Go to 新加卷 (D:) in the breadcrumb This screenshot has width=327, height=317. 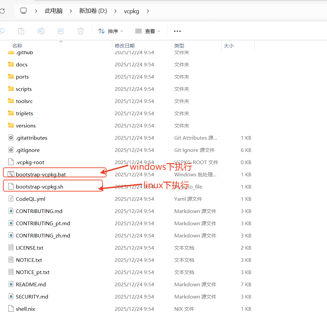pyautogui.click(x=93, y=11)
